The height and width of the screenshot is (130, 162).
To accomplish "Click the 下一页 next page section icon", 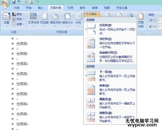I will point(91,76).
